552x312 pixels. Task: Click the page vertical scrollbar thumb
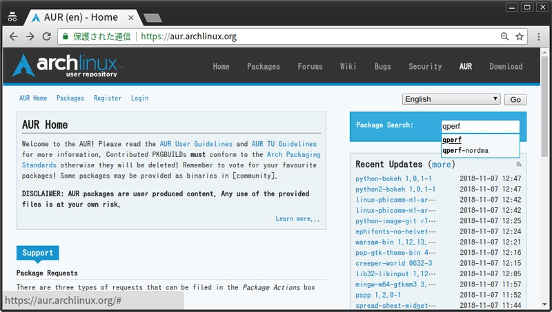pyautogui.click(x=544, y=107)
